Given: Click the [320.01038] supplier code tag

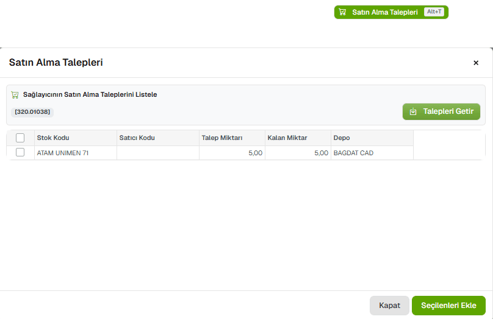Looking at the screenshot, I should 32,112.
